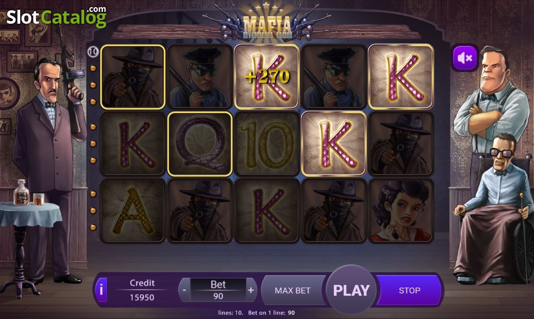
Task: Click the masked gunman symbol in top-left reel
Action: [x=133, y=76]
